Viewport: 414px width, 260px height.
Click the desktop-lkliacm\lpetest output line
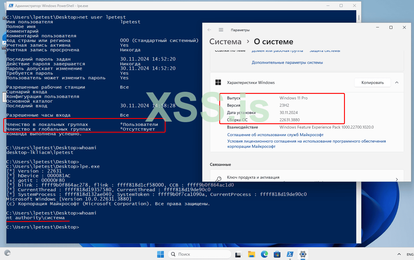point(40,152)
